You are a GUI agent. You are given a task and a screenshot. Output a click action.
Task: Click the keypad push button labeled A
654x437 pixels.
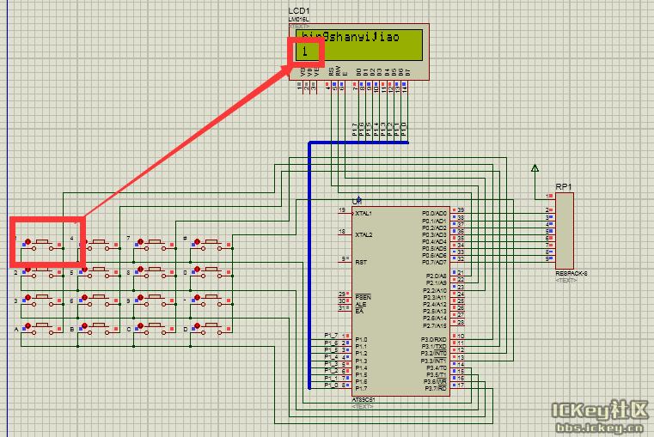click(43, 329)
